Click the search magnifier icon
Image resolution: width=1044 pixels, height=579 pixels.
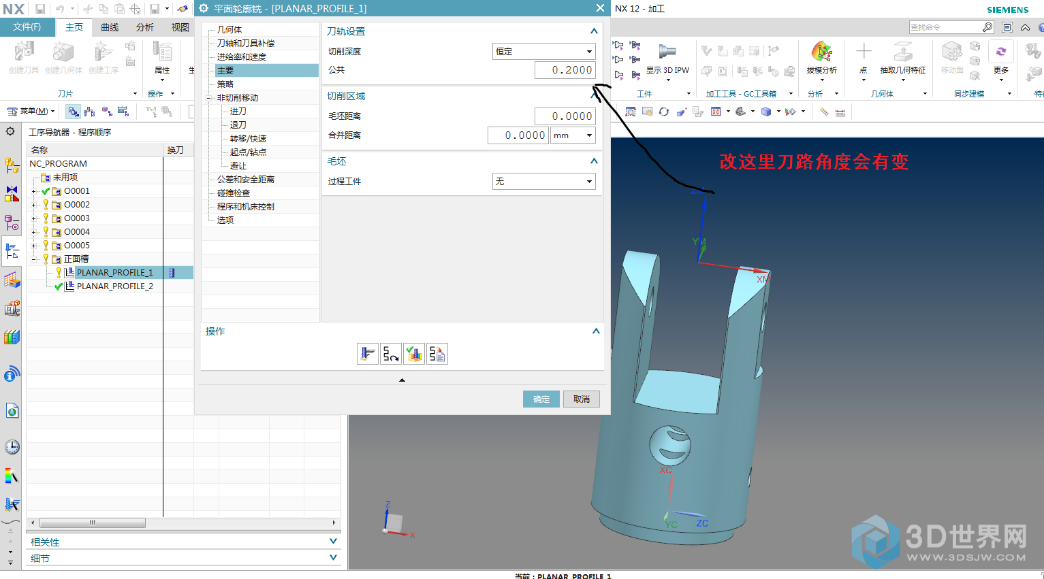(x=987, y=27)
